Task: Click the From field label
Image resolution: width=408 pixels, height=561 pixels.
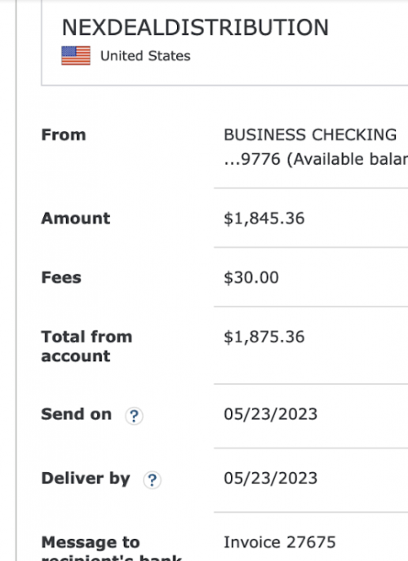Action: click(64, 135)
